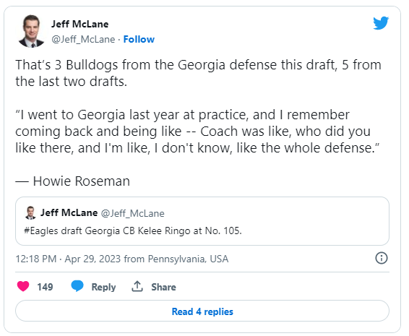Click the Jeff McLane display name at top

pyautogui.click(x=79, y=24)
